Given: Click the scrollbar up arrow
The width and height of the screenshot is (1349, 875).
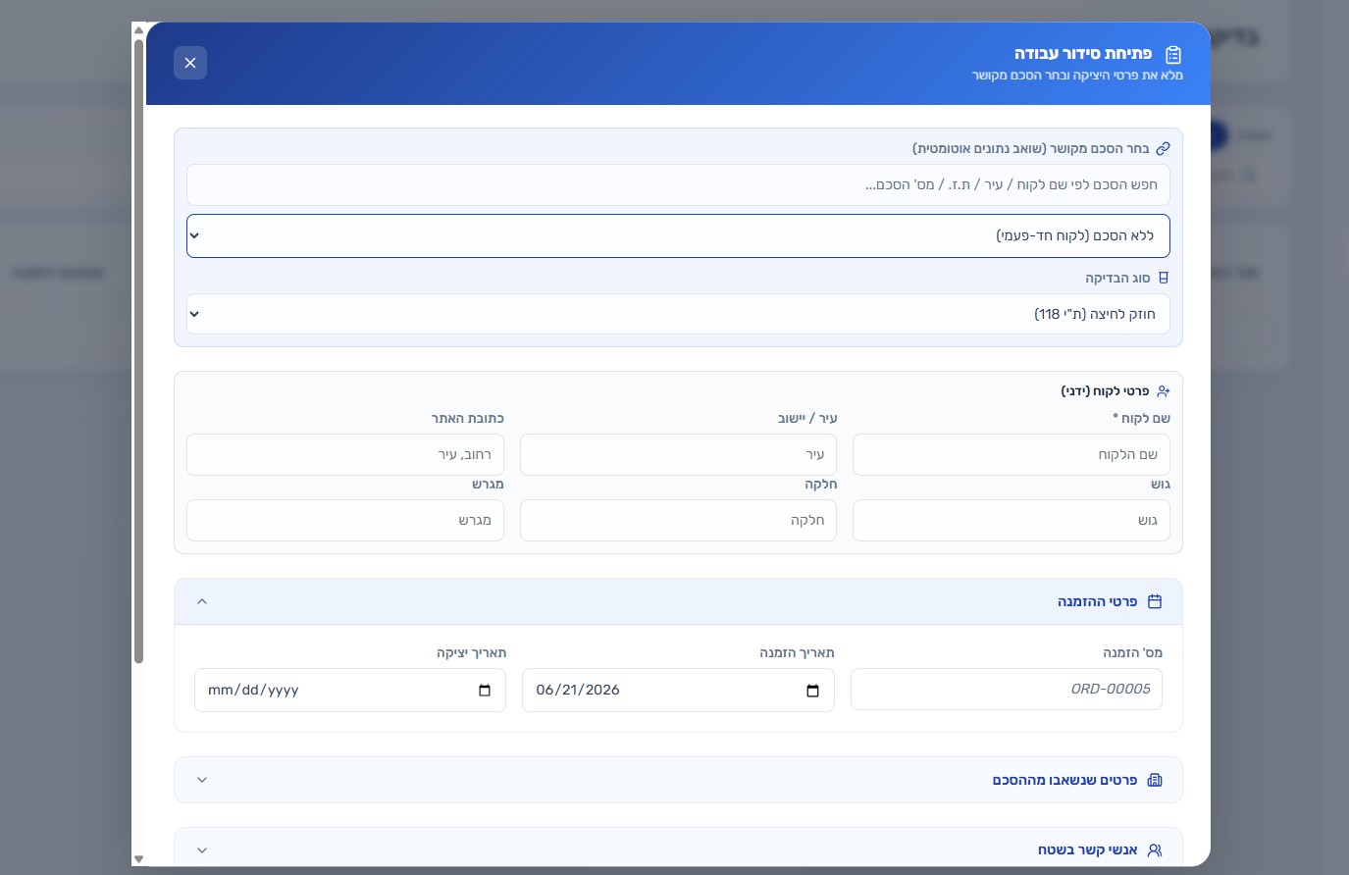Looking at the screenshot, I should coord(138,29).
